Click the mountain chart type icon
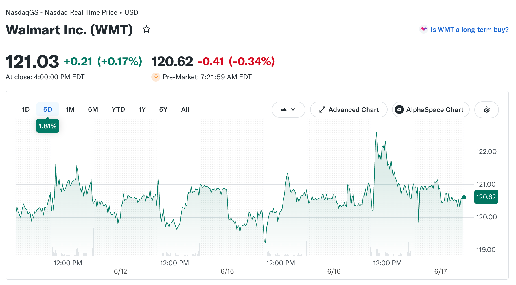Screen dimensions: 516x285 click(x=283, y=110)
